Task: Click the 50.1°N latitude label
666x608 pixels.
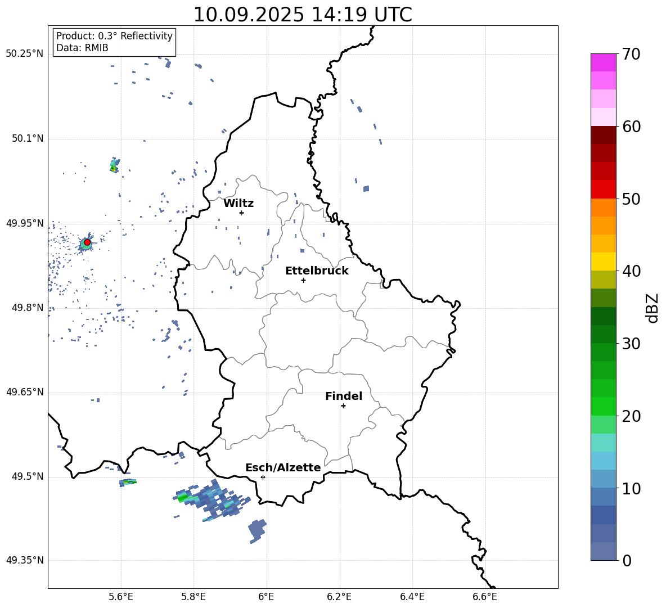Action: 28,139
